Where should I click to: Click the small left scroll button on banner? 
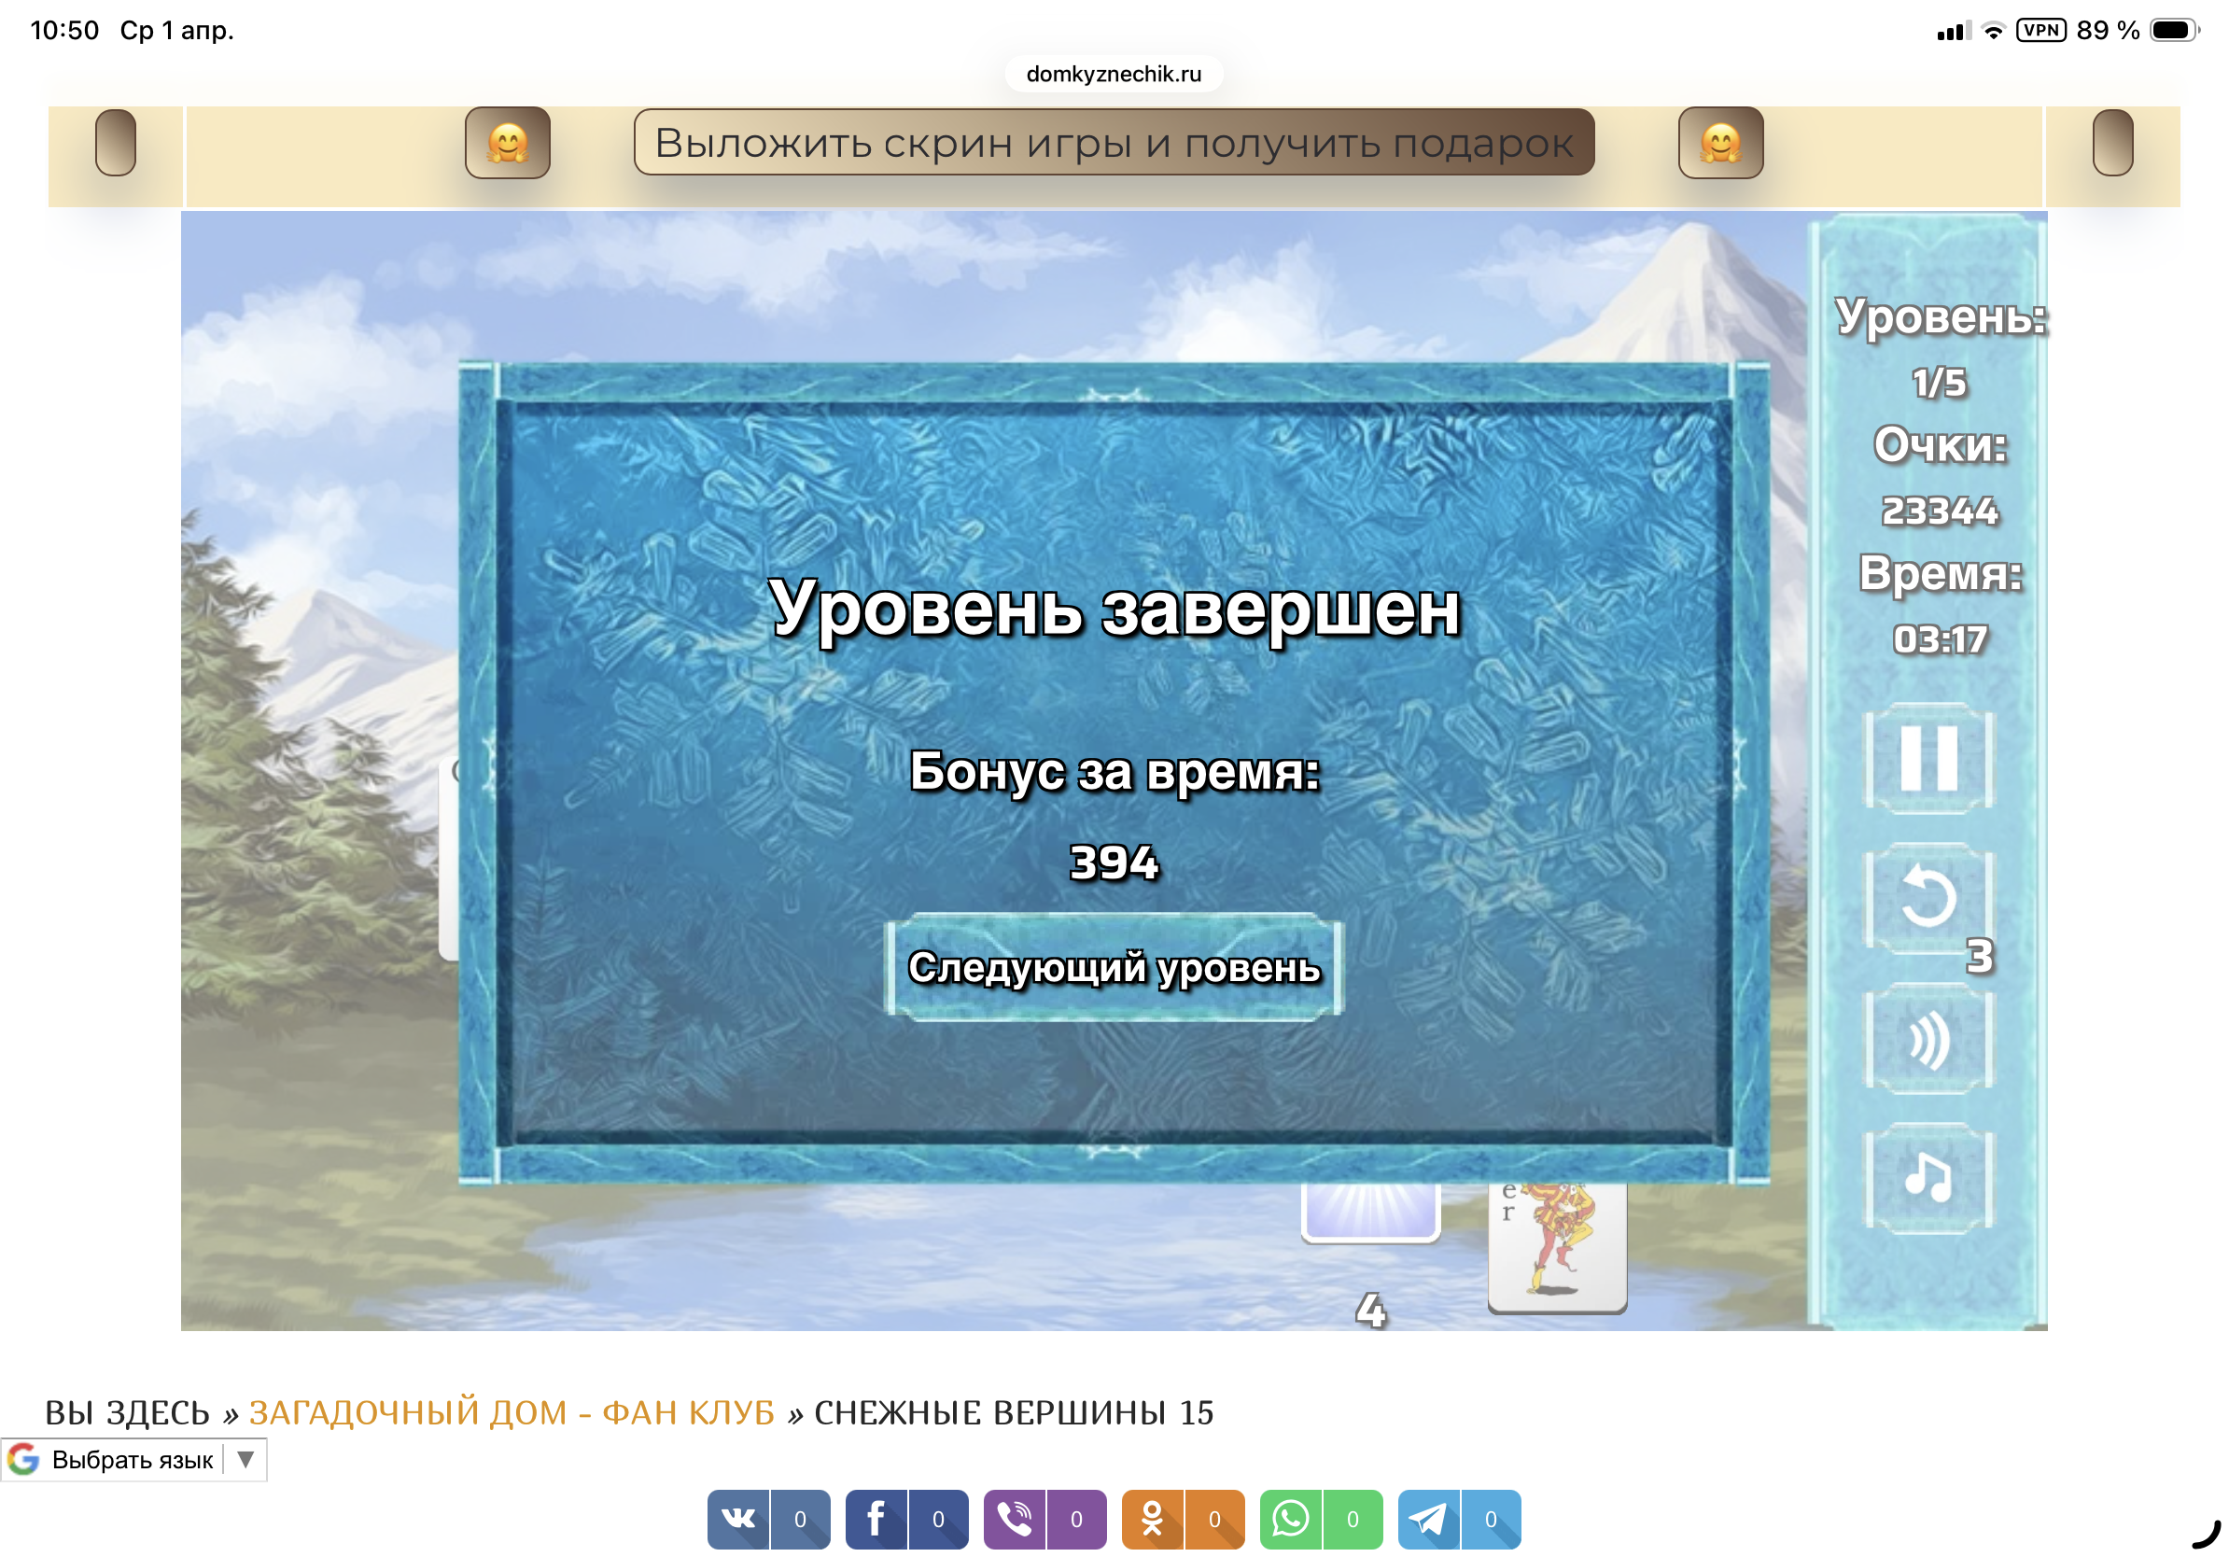pyautogui.click(x=116, y=143)
